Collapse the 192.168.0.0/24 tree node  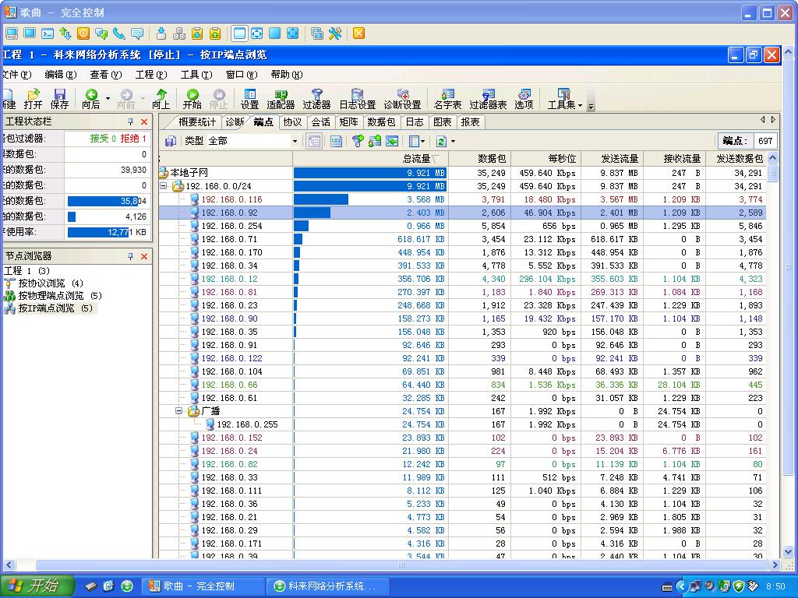164,186
